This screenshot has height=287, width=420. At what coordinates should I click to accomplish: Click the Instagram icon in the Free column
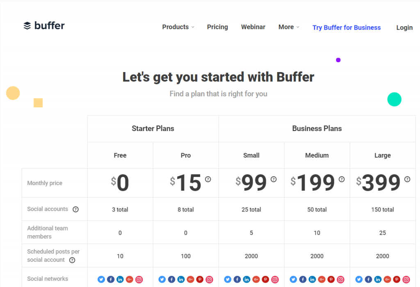pyautogui.click(x=139, y=279)
